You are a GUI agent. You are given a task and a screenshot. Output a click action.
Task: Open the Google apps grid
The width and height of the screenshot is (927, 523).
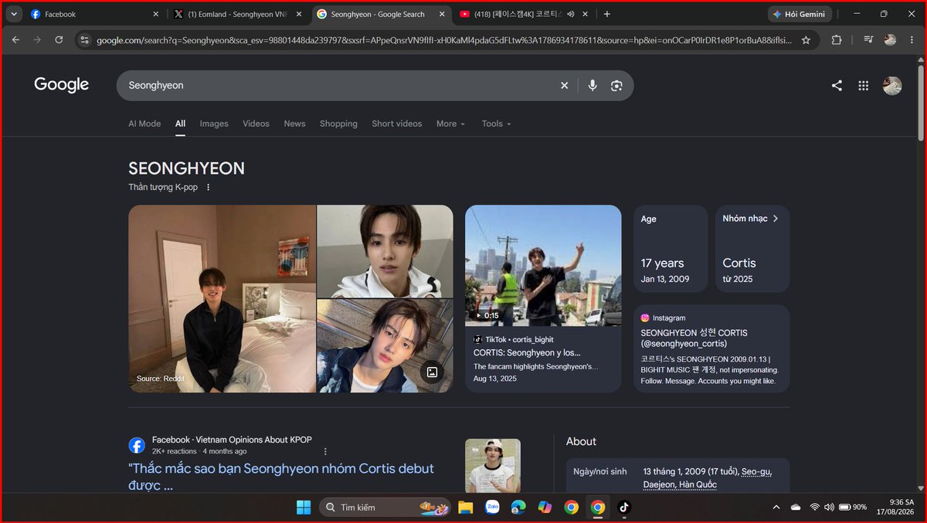coord(864,86)
